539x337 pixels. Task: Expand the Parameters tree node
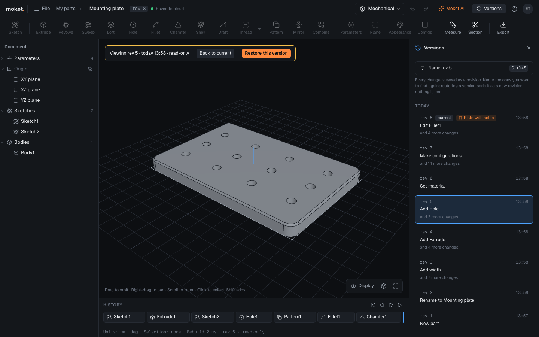[x=3, y=58]
